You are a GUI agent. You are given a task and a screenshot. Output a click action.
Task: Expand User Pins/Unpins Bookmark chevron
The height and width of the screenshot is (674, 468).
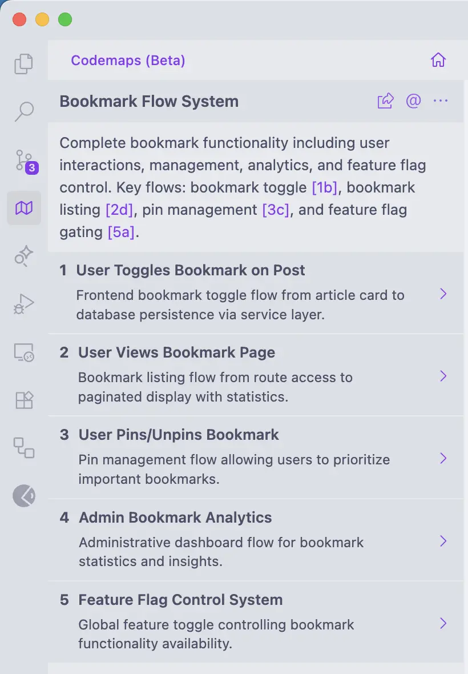tap(443, 458)
